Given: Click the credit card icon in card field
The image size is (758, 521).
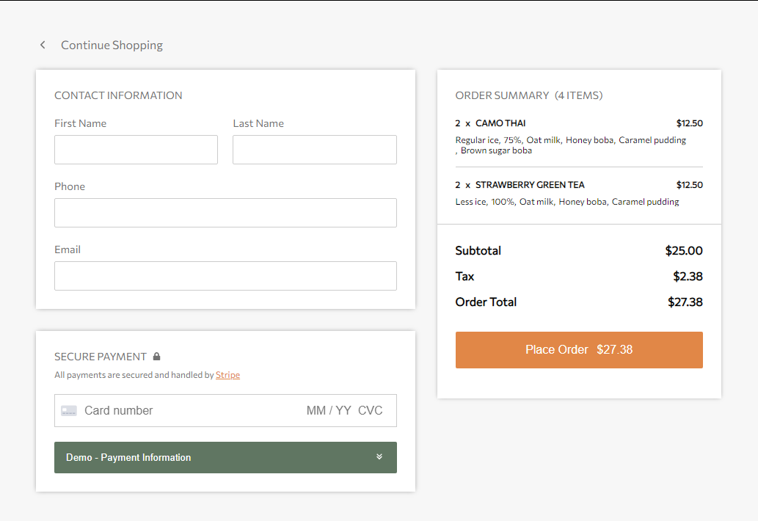Looking at the screenshot, I should point(68,410).
